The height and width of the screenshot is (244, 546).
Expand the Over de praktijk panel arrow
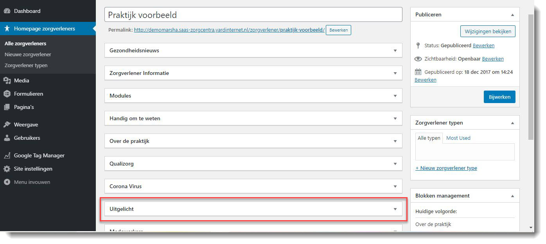tap(395, 141)
